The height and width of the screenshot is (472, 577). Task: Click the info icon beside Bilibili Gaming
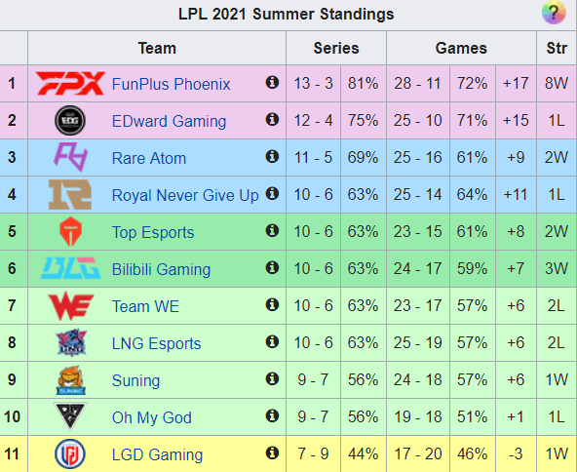tap(272, 267)
